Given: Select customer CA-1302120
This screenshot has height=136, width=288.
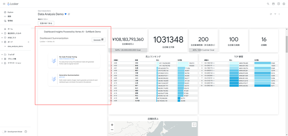Looking at the screenshot, I should point(208,63).
